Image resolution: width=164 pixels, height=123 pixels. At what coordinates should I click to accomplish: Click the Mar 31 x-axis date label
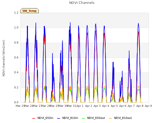point(71,106)
